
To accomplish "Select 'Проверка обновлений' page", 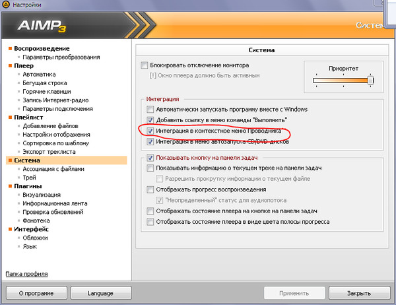I will pos(53,212).
